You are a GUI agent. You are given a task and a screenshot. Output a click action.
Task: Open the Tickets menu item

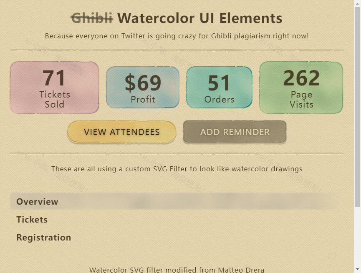pyautogui.click(x=32, y=220)
